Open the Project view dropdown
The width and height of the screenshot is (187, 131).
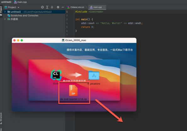click(x=19, y=7)
